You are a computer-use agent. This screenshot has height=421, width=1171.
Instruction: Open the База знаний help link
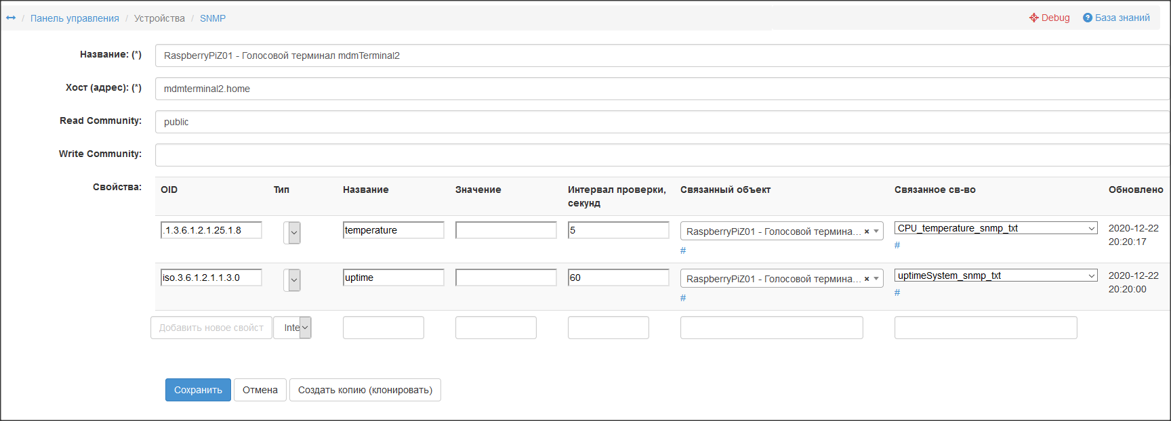point(1116,18)
